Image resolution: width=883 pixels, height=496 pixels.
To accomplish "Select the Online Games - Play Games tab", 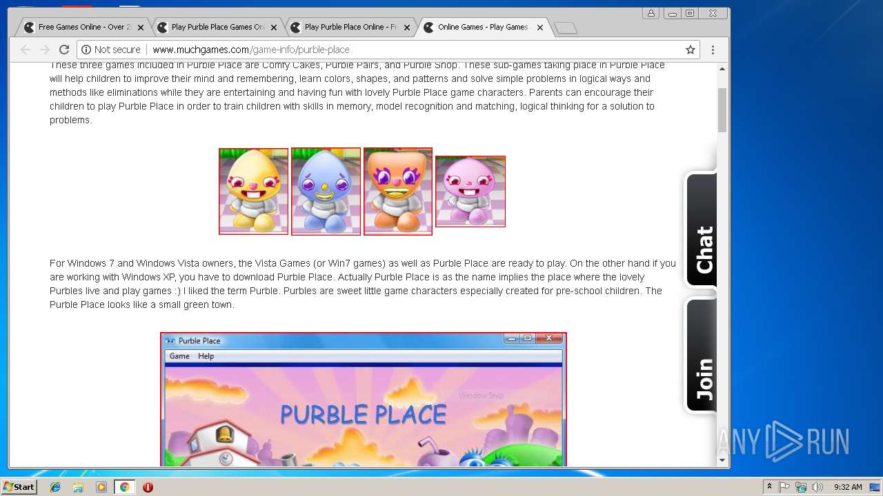I will (483, 28).
